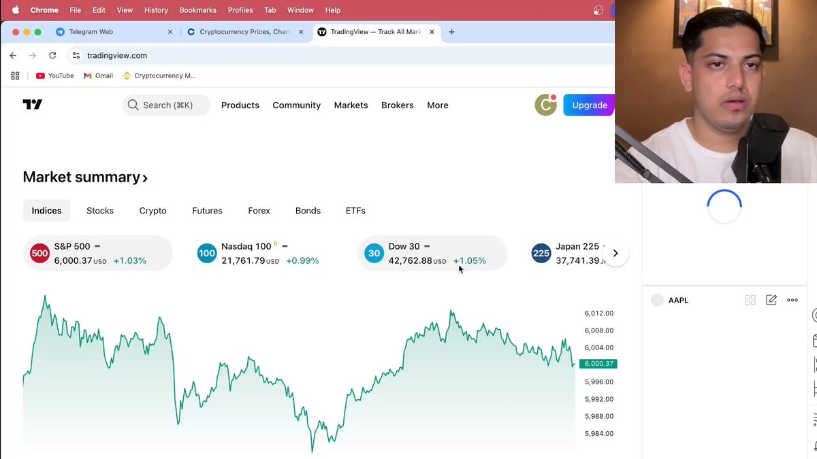
Task: Click the browser forward arrow
Action: [x=32, y=56]
